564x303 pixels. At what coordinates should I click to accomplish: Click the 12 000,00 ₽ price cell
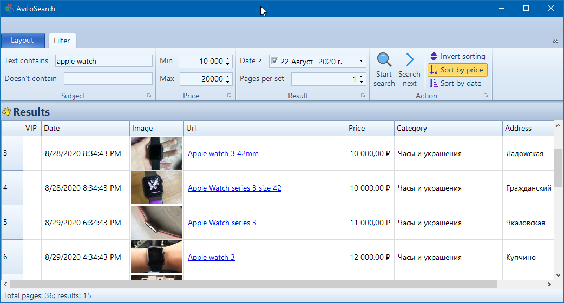(x=370, y=257)
